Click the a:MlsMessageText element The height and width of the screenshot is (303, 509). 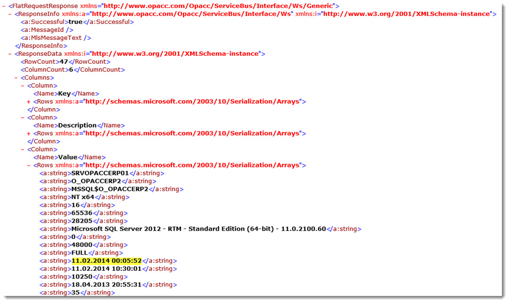coord(56,38)
